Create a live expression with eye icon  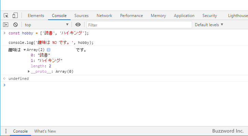[x=78, y=24]
